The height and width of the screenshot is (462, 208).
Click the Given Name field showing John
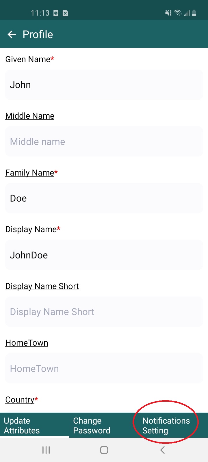[104, 85]
